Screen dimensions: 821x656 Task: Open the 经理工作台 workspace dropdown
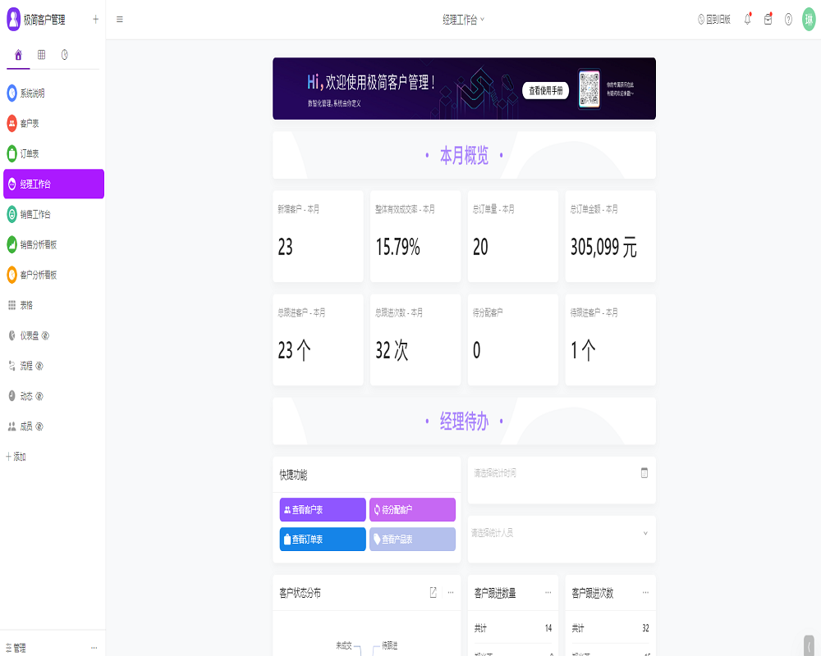[x=464, y=19]
